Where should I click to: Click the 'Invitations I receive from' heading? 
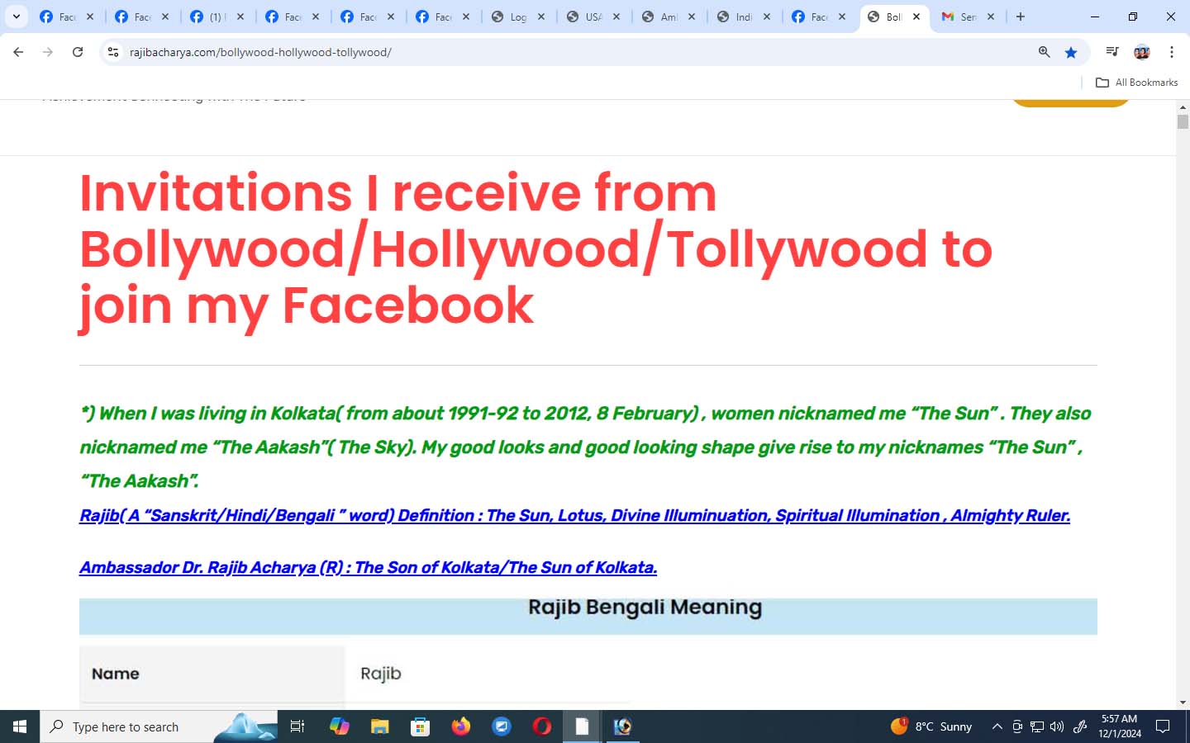click(535, 249)
